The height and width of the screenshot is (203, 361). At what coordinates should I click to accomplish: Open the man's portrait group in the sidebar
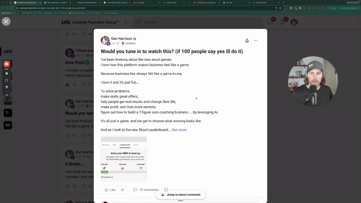(x=8, y=100)
